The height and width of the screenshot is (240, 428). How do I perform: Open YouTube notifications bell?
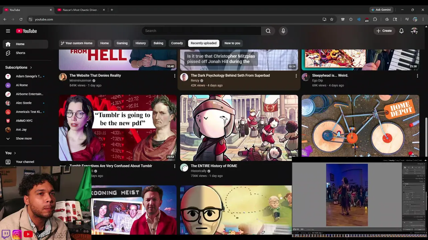[402, 31]
